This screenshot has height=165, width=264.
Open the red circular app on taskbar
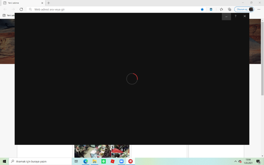131,161
